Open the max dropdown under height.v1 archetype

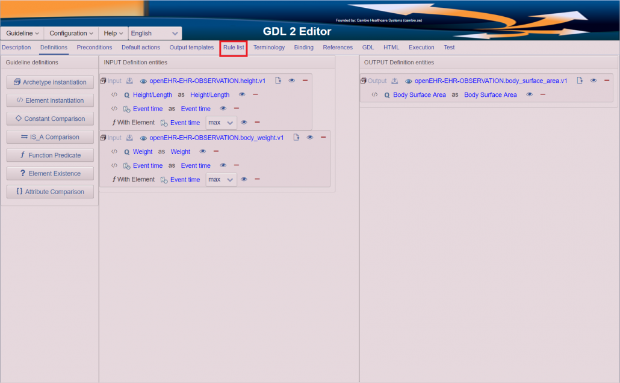tap(221, 123)
